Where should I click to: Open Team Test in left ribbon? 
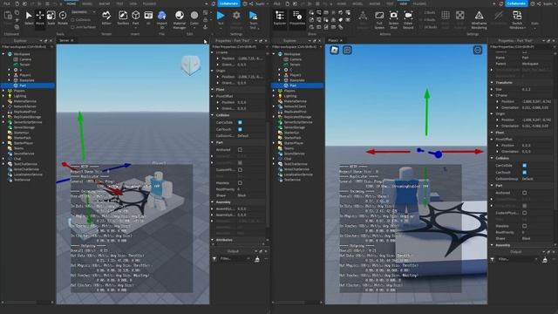point(253,19)
